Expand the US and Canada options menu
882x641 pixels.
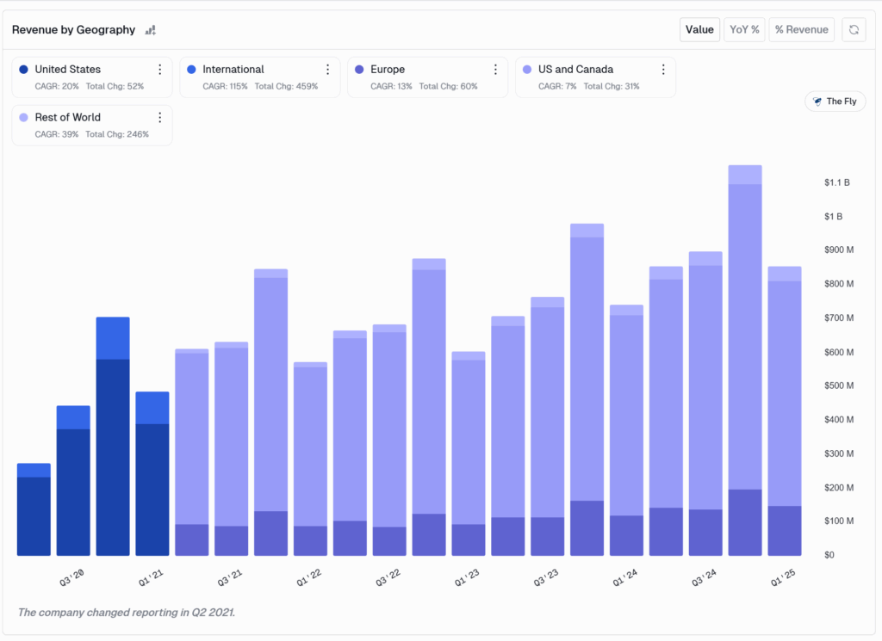[663, 70]
